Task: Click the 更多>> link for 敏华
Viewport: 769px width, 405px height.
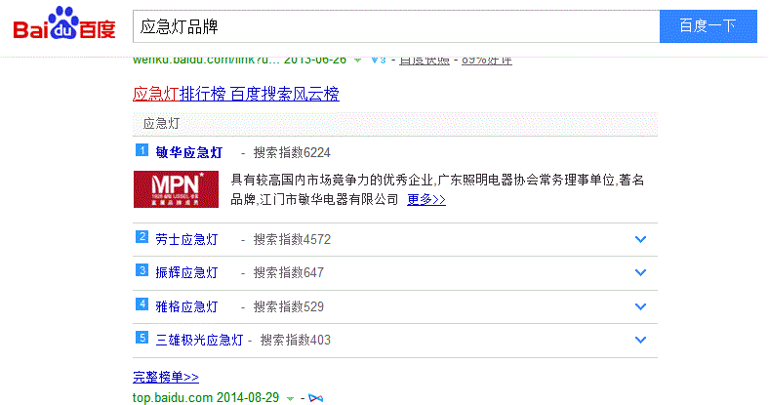Action: (x=426, y=199)
